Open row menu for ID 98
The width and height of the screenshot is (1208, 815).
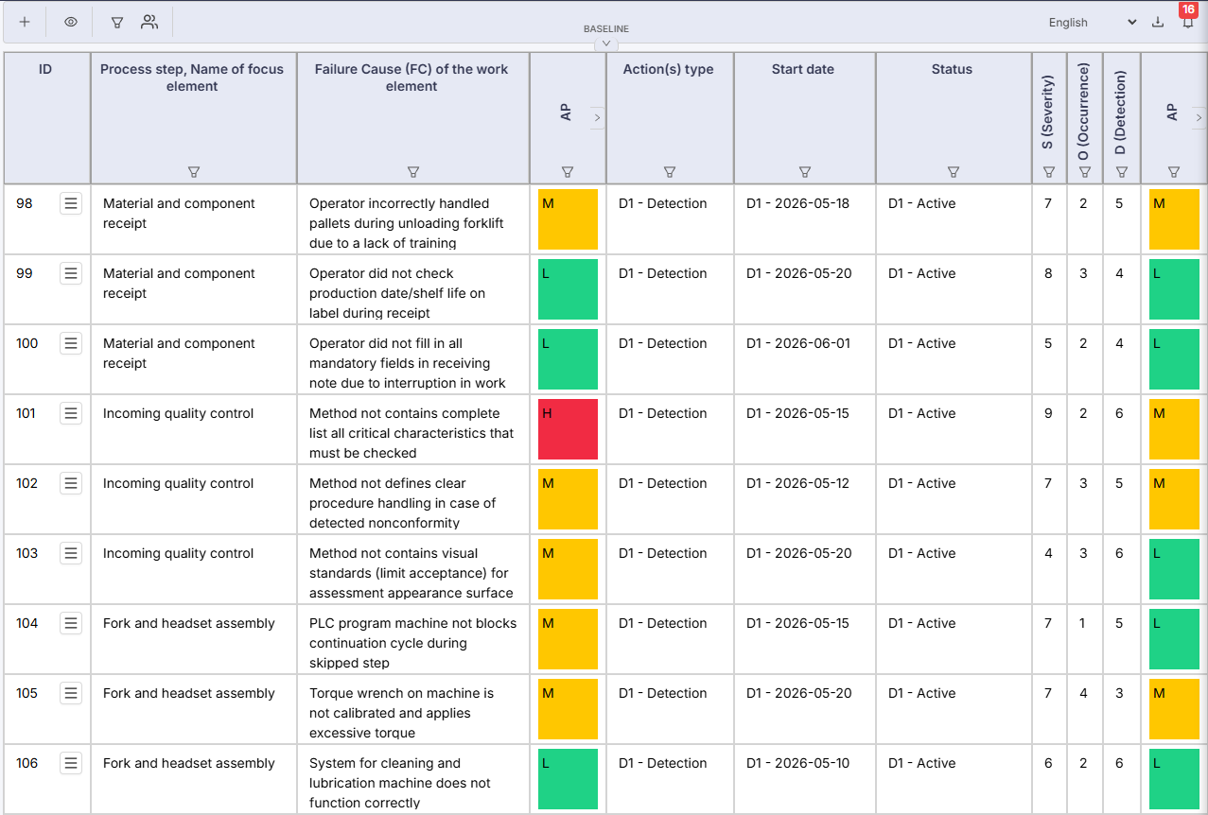71,203
